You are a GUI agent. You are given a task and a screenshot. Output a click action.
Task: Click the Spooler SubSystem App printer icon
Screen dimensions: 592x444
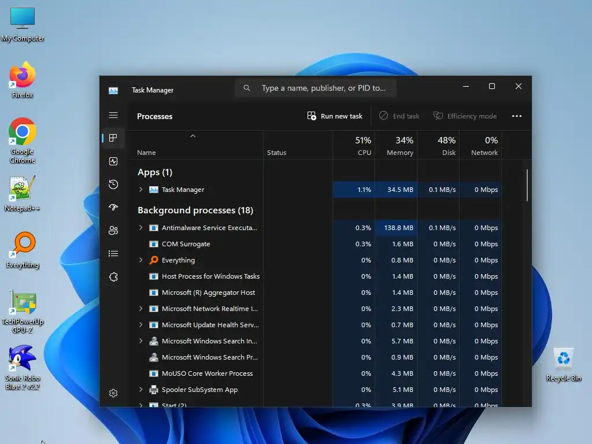(154, 390)
